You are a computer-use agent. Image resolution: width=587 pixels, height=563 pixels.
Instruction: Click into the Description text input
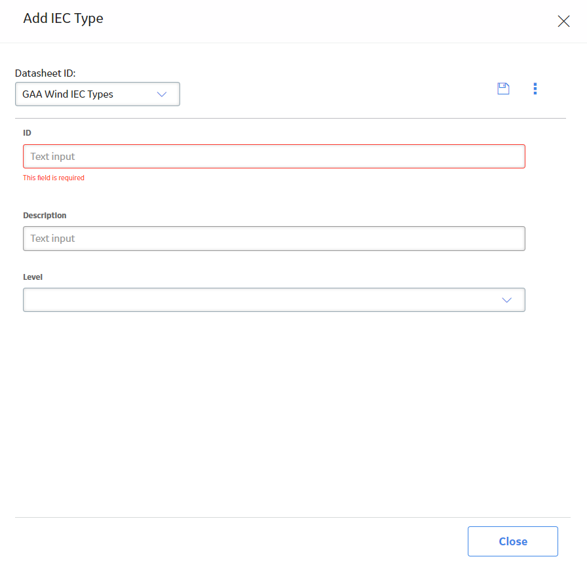click(274, 239)
